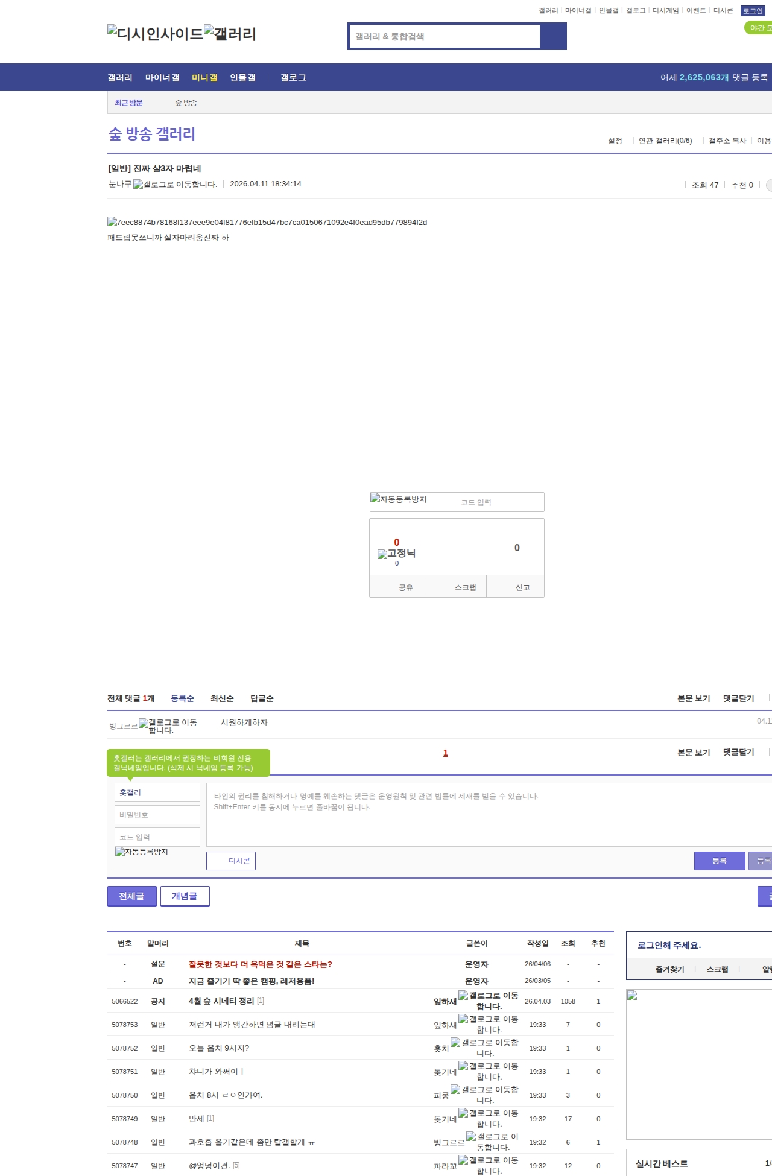
Task: Switch to the 전체글 tab
Action: 132,896
